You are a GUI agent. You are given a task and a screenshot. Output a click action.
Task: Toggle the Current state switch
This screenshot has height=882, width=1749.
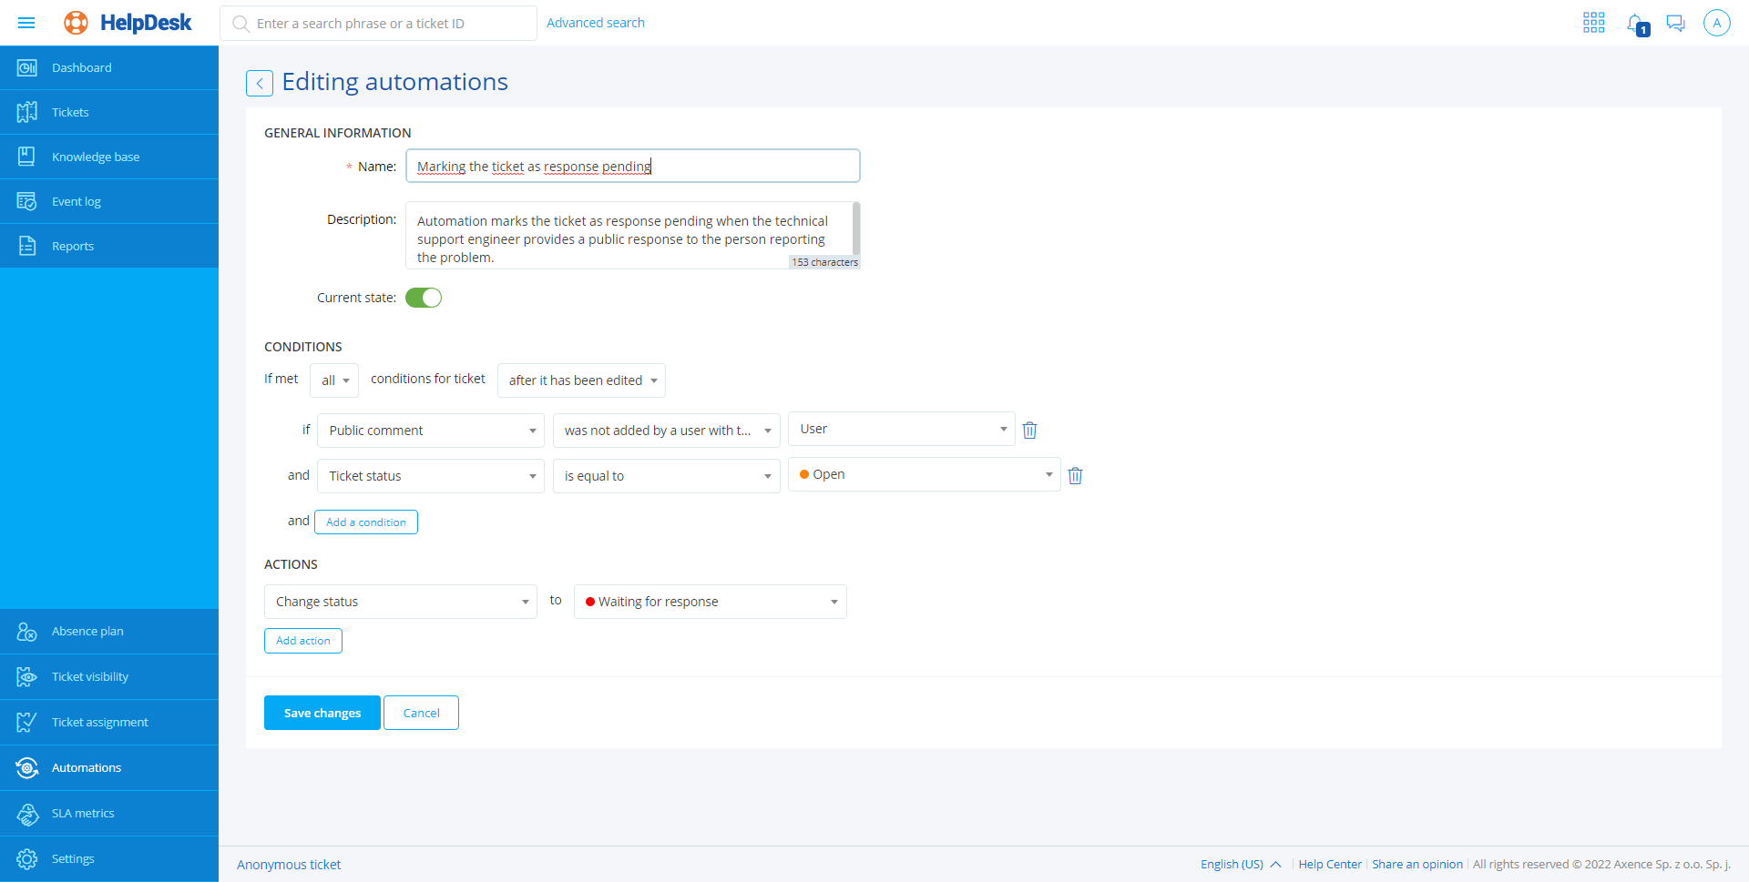coord(424,298)
